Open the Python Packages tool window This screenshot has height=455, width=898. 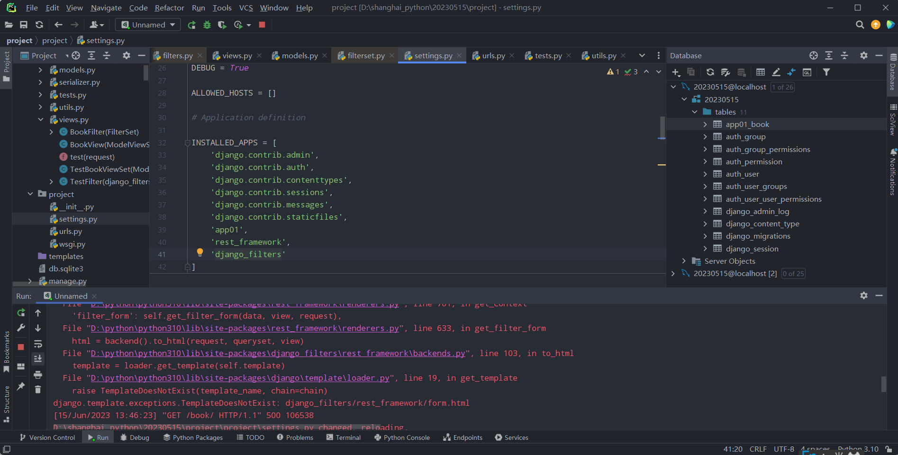coord(193,437)
